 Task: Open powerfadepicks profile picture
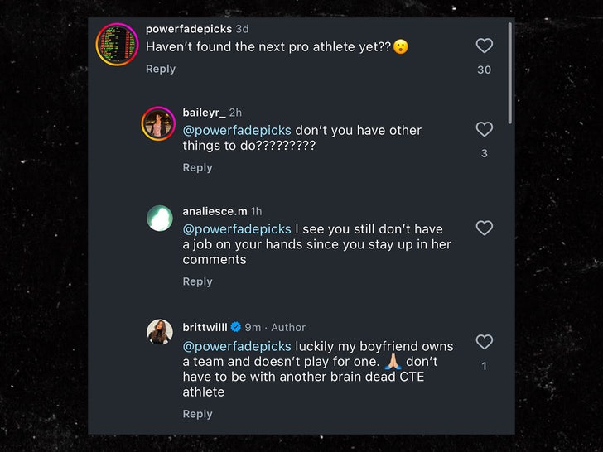(118, 44)
